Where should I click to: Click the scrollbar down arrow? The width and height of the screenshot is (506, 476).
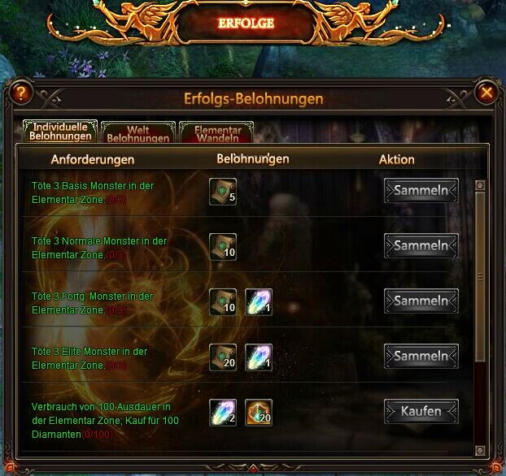pos(480,450)
